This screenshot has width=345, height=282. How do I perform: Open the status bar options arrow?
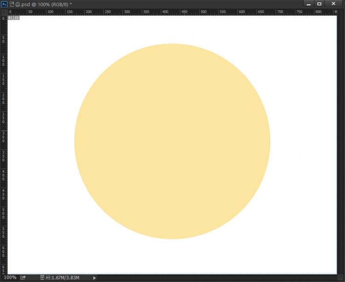click(94, 278)
